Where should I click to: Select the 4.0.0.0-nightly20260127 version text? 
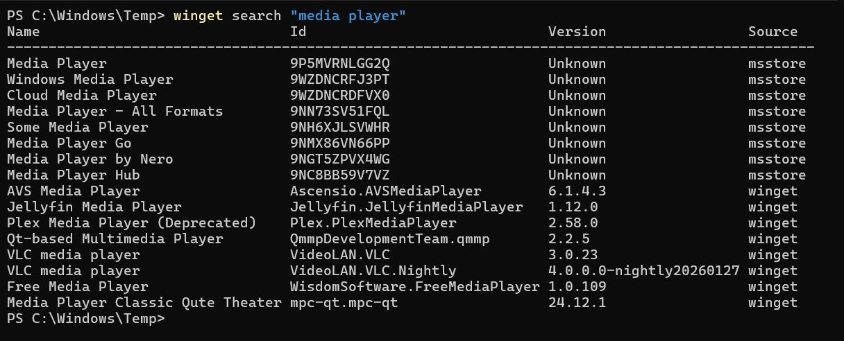tap(643, 271)
